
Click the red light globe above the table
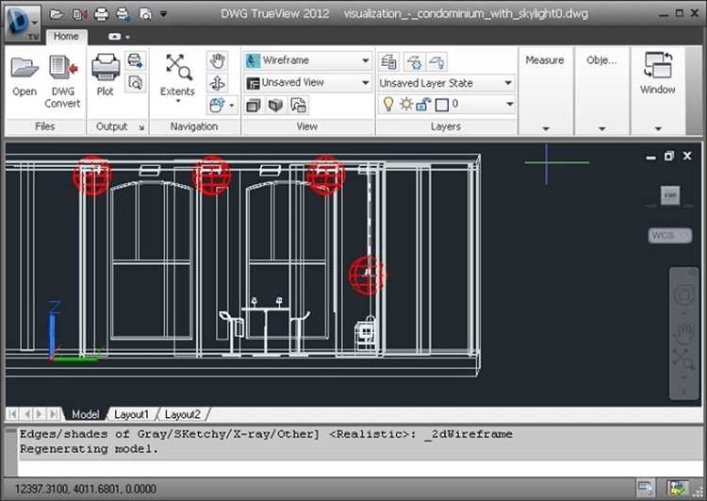coord(367,276)
